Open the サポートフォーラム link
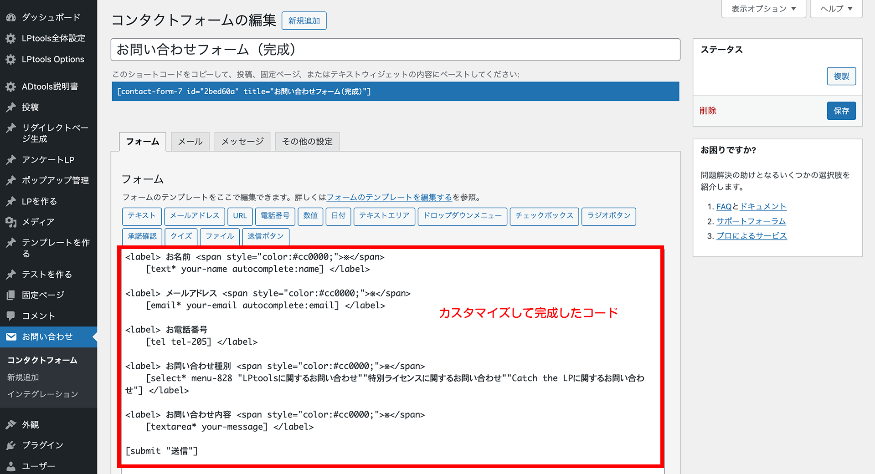 [751, 221]
